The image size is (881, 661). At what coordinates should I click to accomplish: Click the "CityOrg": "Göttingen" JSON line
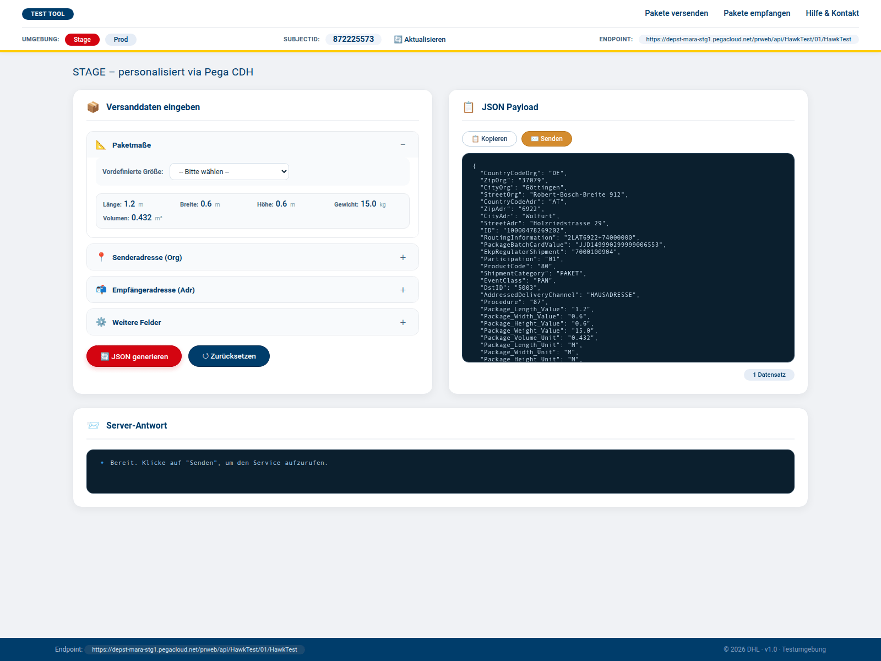tap(524, 187)
